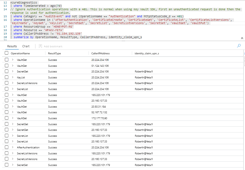Screen dimensions: 245x170
Task: Sort by the OperationName column header
Action: (20, 54)
